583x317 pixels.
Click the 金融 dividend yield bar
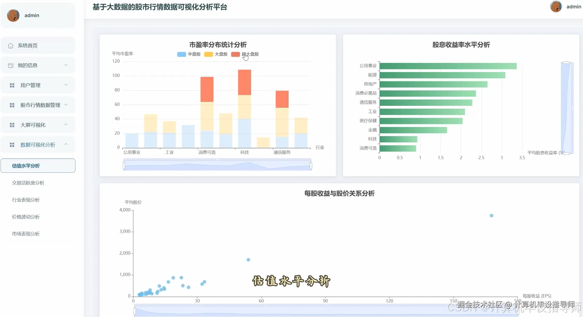[413, 130]
